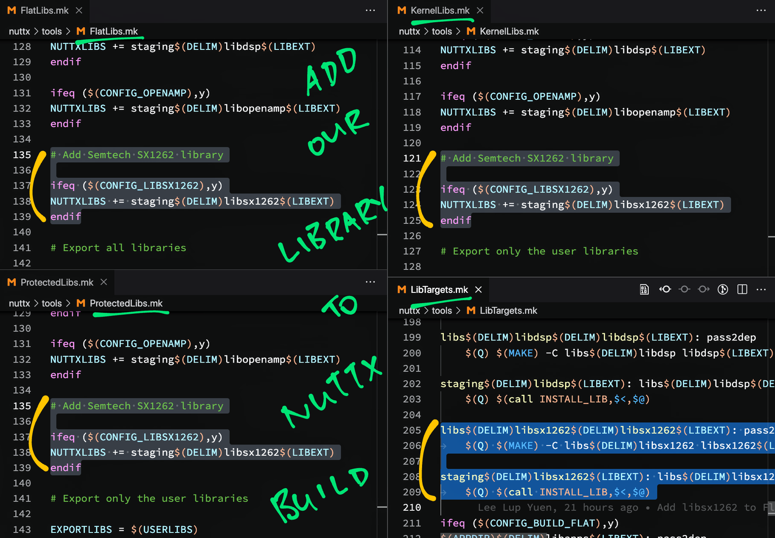The image size is (775, 538).
Task: Open the ellipsis menu beside the split editor icon
Action: [761, 289]
